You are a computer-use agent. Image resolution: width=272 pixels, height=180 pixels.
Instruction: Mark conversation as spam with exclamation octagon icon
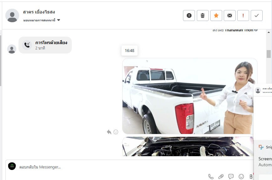pyautogui.click(x=189, y=16)
